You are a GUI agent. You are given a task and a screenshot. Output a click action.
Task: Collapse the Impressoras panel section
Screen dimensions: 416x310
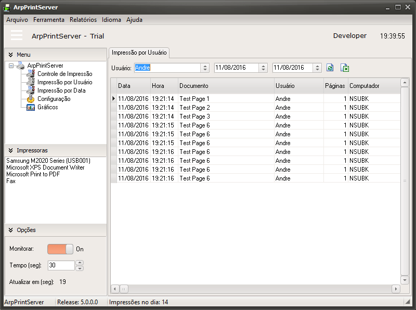(x=10, y=150)
